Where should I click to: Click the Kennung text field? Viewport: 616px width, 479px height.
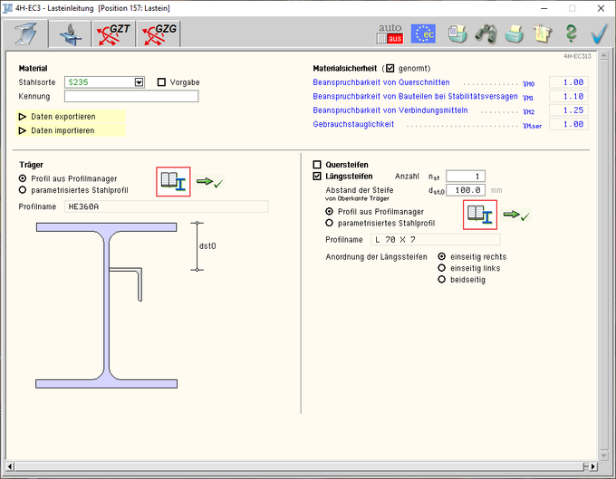tap(131, 96)
